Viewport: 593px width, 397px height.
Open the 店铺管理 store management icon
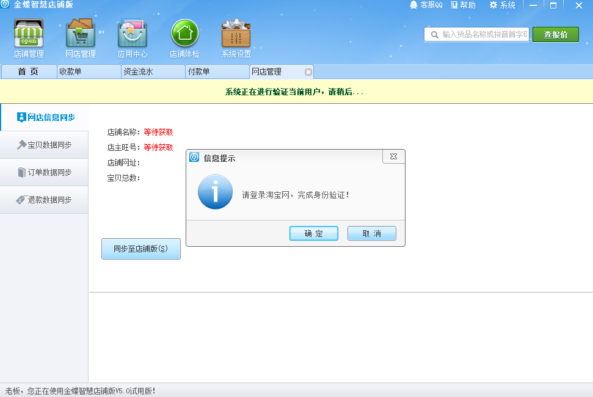coord(29,38)
